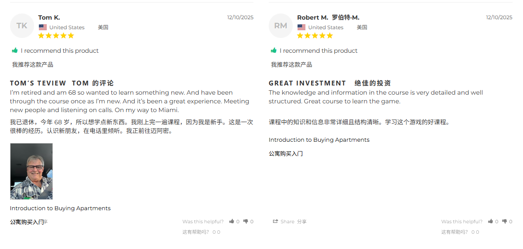Open Introduction to Buying Apartments link under Robert's review
The width and height of the screenshot is (523, 249).
(x=319, y=140)
